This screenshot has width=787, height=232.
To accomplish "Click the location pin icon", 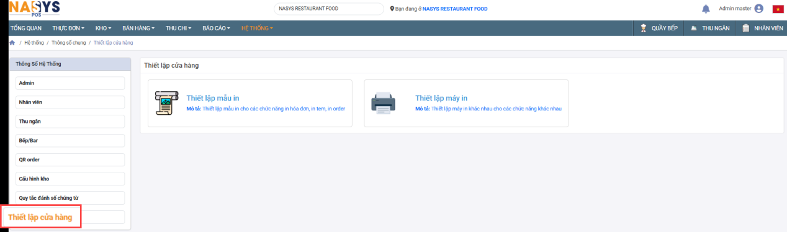I will (x=392, y=9).
